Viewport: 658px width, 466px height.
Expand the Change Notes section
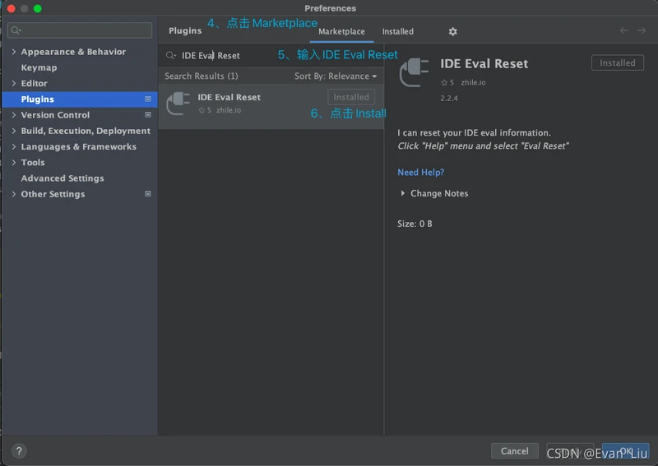point(403,193)
